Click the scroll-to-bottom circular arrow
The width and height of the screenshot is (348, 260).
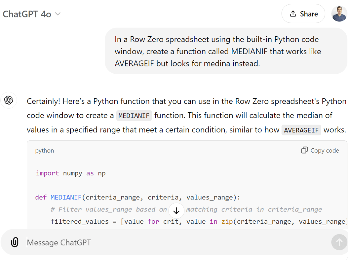click(176, 211)
